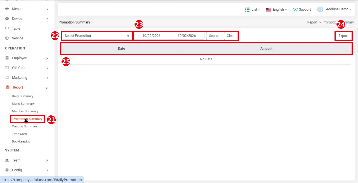Click the Employee badge icon

7,58
